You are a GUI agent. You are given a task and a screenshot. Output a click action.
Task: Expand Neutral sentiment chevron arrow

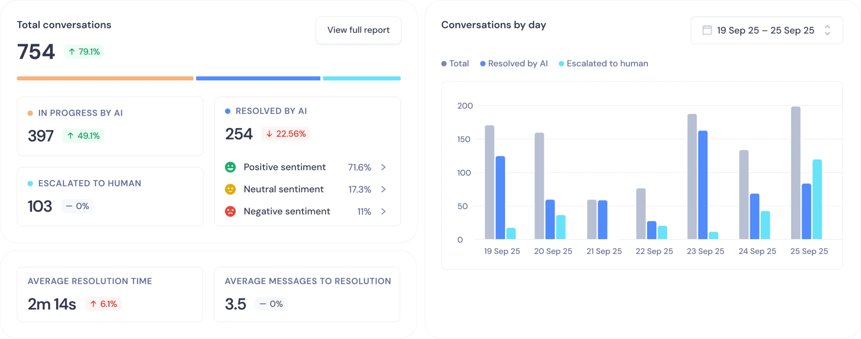click(x=383, y=189)
